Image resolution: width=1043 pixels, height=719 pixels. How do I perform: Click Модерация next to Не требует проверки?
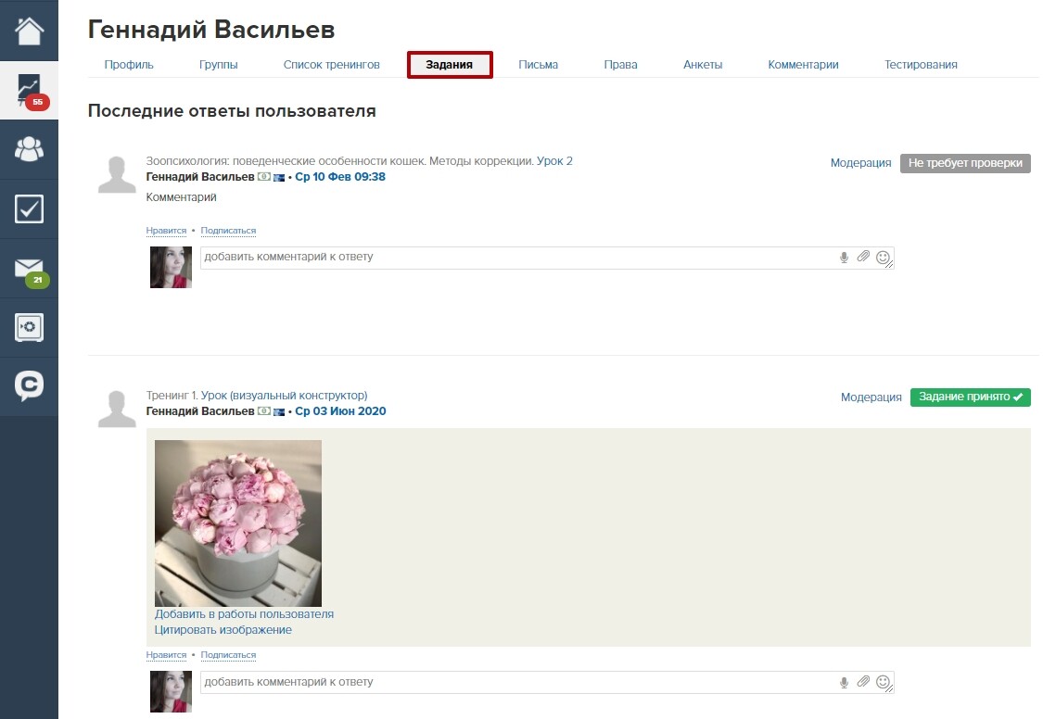(860, 163)
